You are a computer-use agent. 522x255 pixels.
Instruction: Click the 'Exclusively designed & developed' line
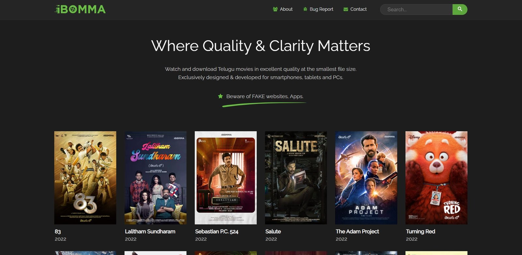point(261,77)
